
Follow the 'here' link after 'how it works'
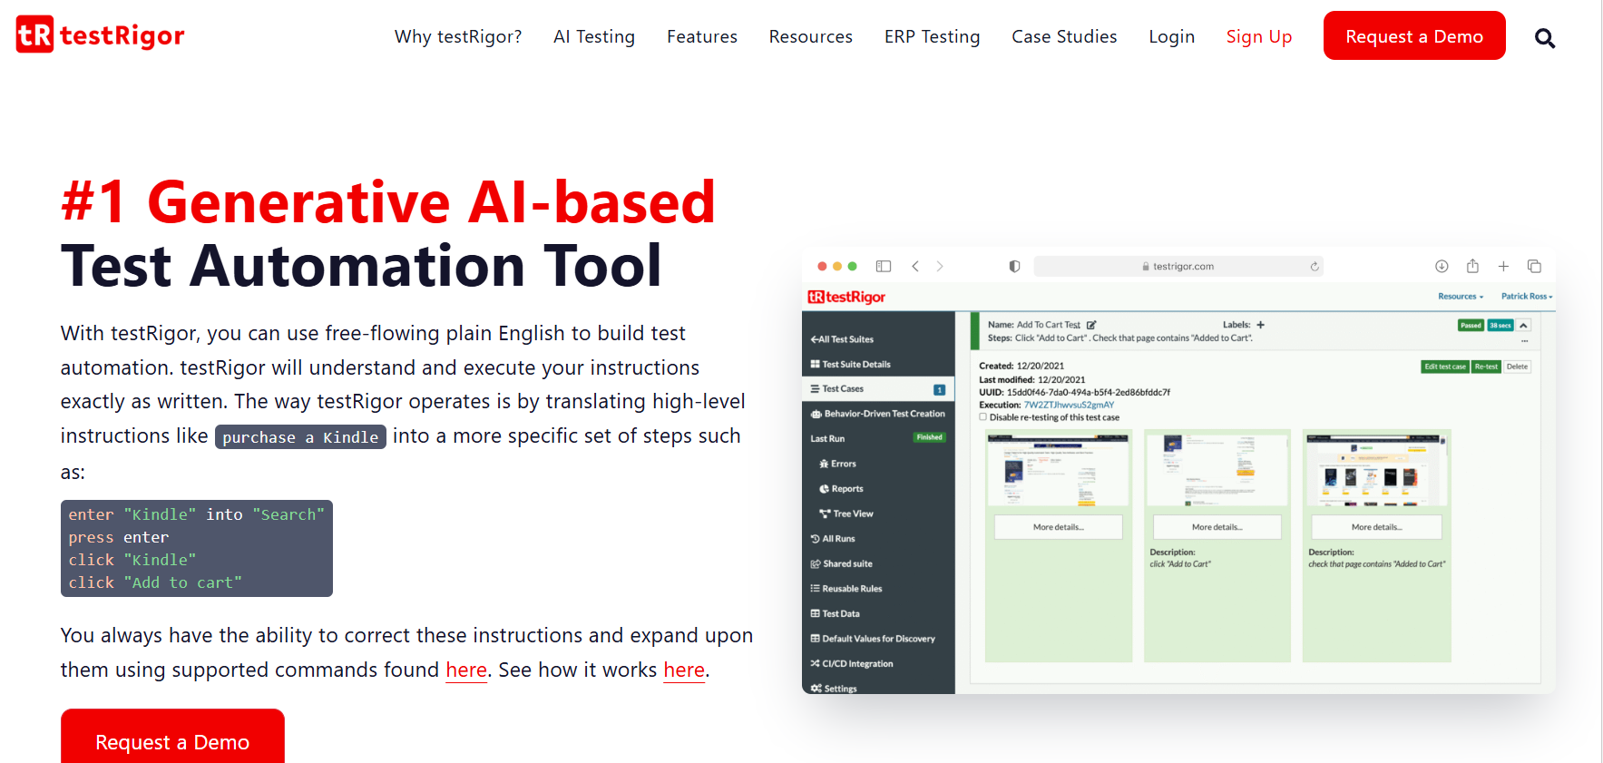pyautogui.click(x=684, y=670)
